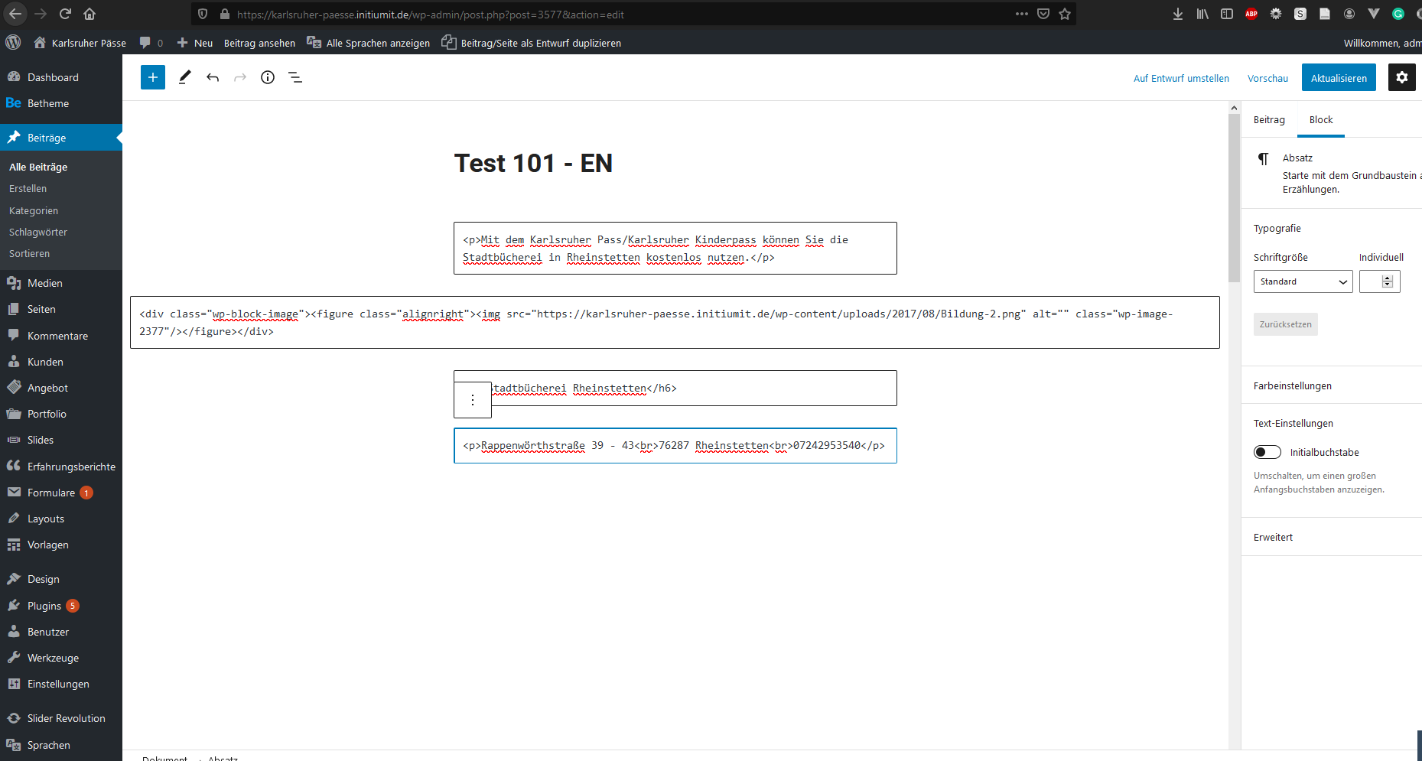Undo the last editor change
The width and height of the screenshot is (1422, 761).
213,77
